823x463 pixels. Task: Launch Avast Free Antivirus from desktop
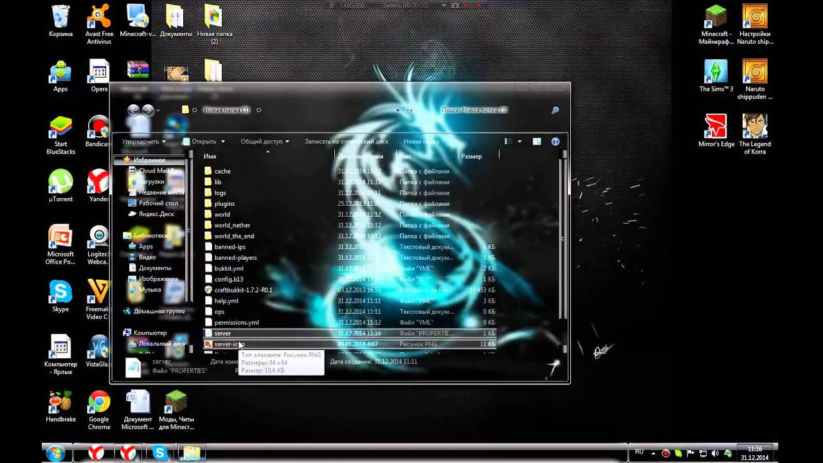pos(99,24)
